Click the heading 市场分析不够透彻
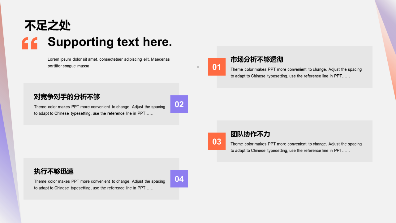The image size is (396, 223). pyautogui.click(x=257, y=59)
